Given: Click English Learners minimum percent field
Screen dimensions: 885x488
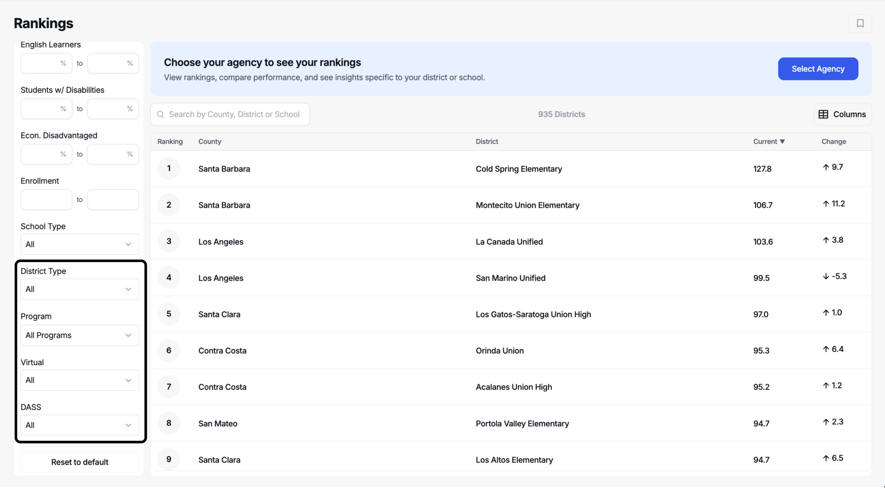Looking at the screenshot, I should pos(46,63).
